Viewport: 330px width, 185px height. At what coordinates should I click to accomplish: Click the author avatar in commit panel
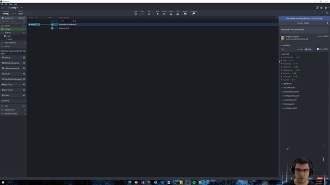coord(283,38)
